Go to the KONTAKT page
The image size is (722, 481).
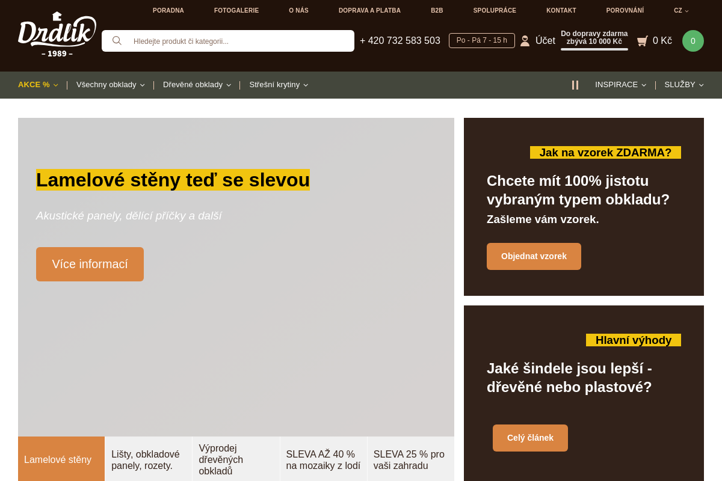(561, 10)
